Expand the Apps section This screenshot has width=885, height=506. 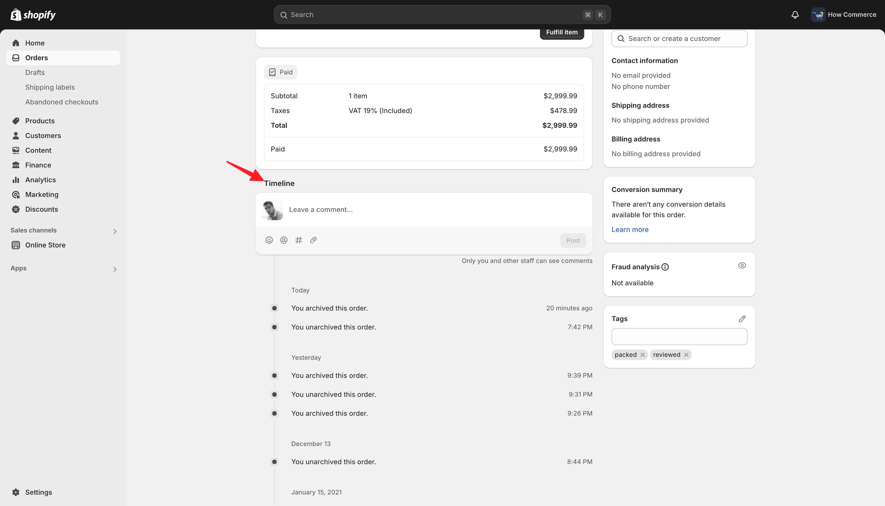point(115,269)
